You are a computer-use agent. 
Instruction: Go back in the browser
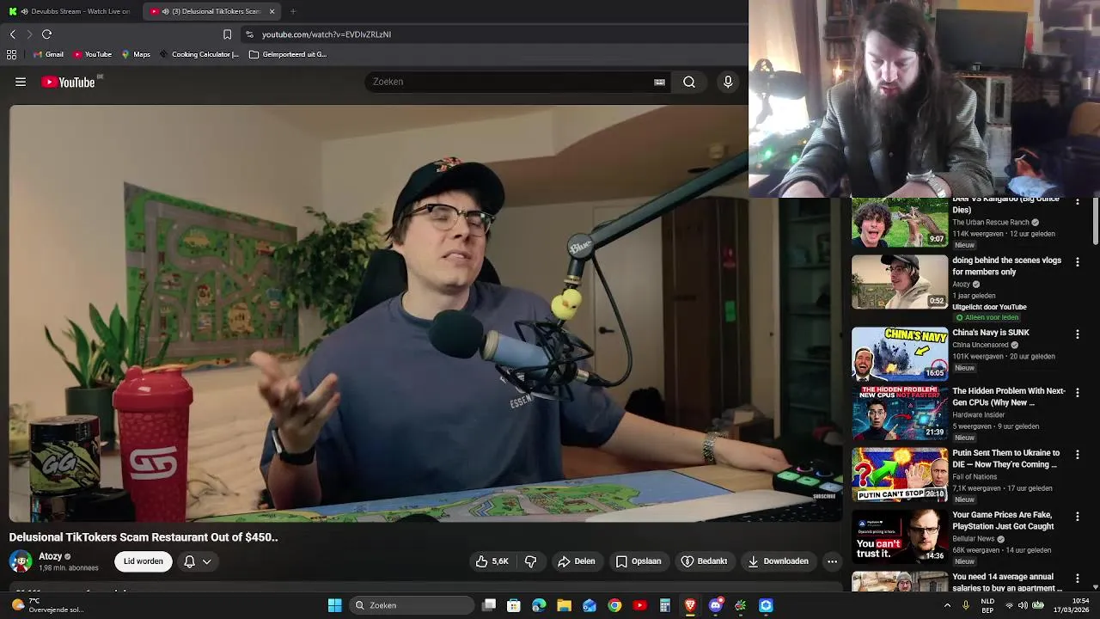[x=12, y=34]
